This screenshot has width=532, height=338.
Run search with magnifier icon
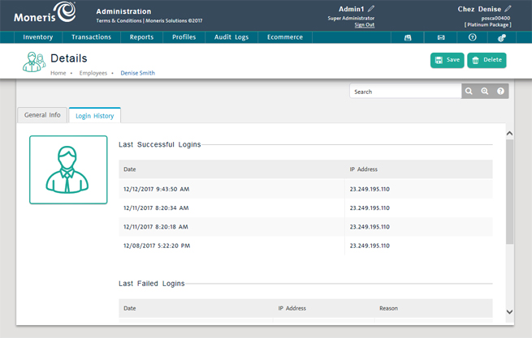pos(469,91)
